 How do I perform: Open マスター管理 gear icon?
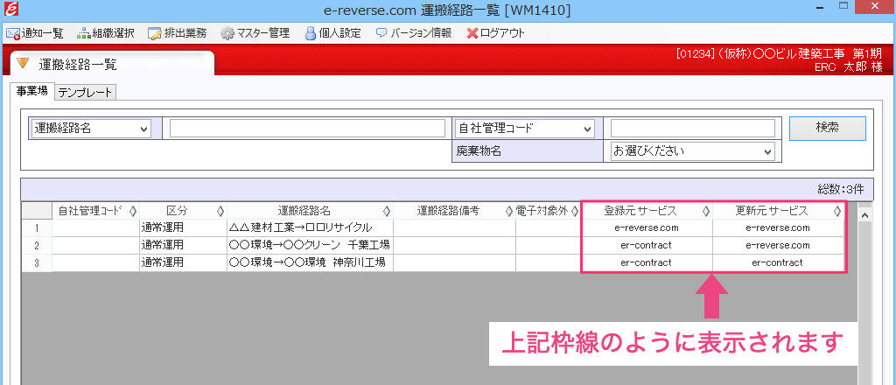(227, 33)
